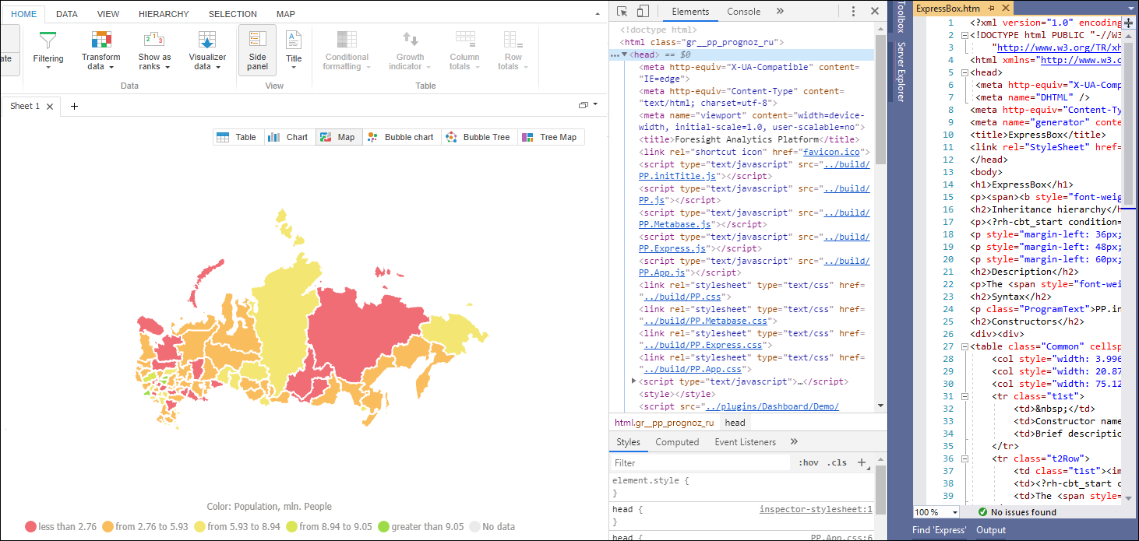Image resolution: width=1139 pixels, height=541 pixels.
Task: Click the red 'less than 2.76' legend swatch
Action: click(30, 527)
